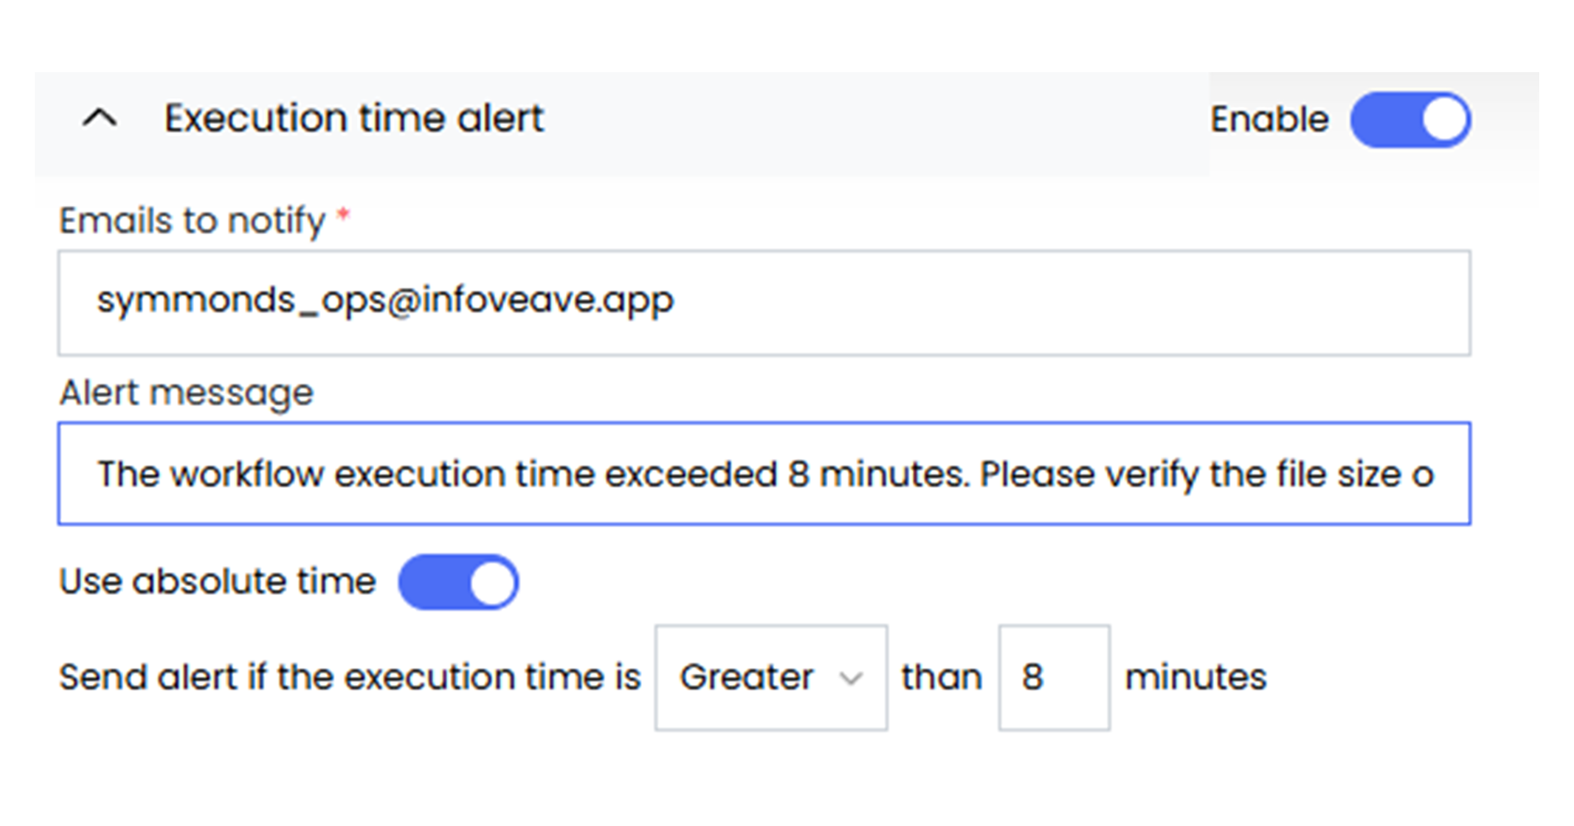Click the Use absolute time label
Screen dimensions: 1574x826
click(217, 582)
